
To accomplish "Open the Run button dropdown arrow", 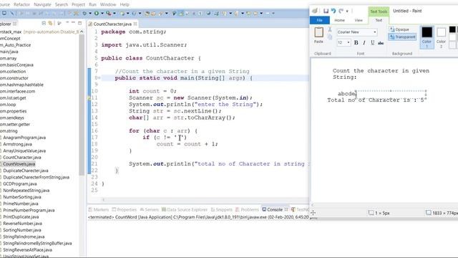I will tap(102, 13).
